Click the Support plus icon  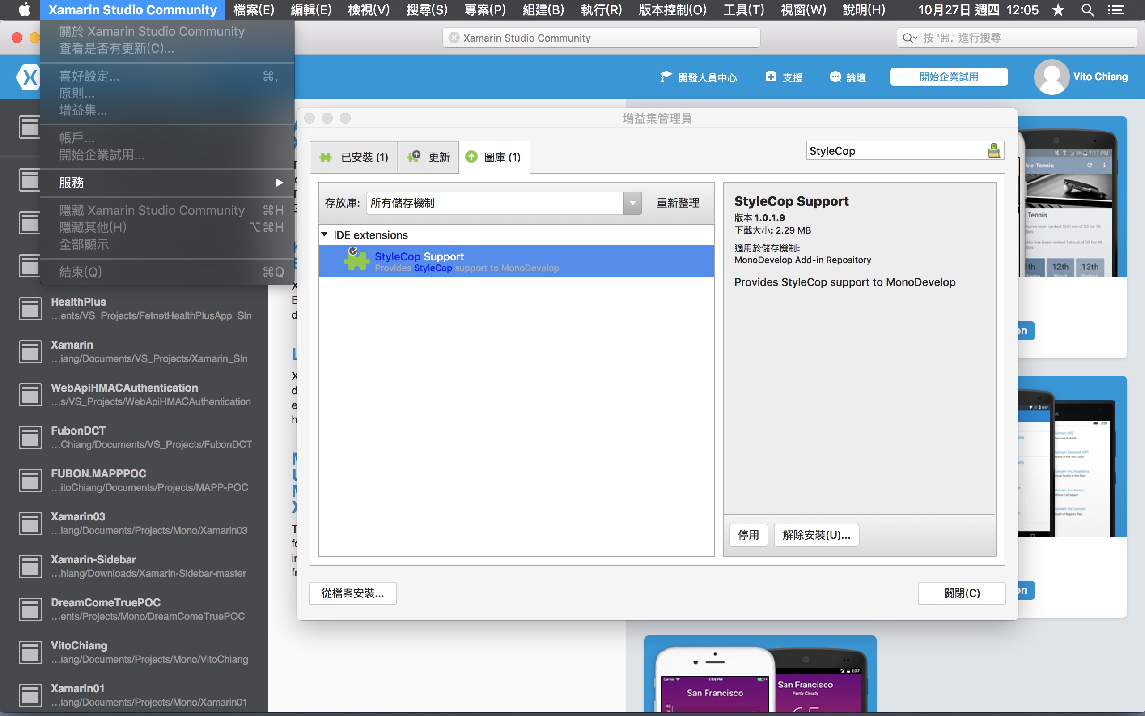(771, 77)
